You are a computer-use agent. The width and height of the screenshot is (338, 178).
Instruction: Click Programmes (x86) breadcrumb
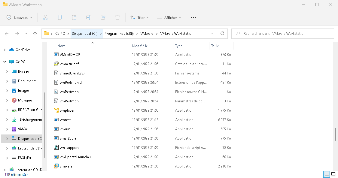[x=119, y=34]
